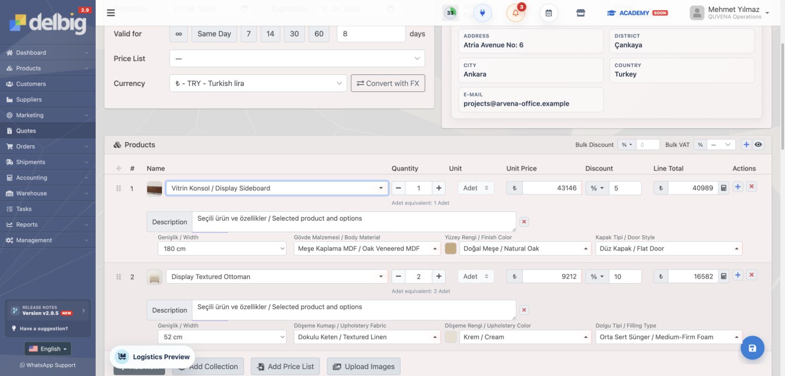Delete description of Vitrin Konsol row
The width and height of the screenshot is (785, 376).
(524, 222)
